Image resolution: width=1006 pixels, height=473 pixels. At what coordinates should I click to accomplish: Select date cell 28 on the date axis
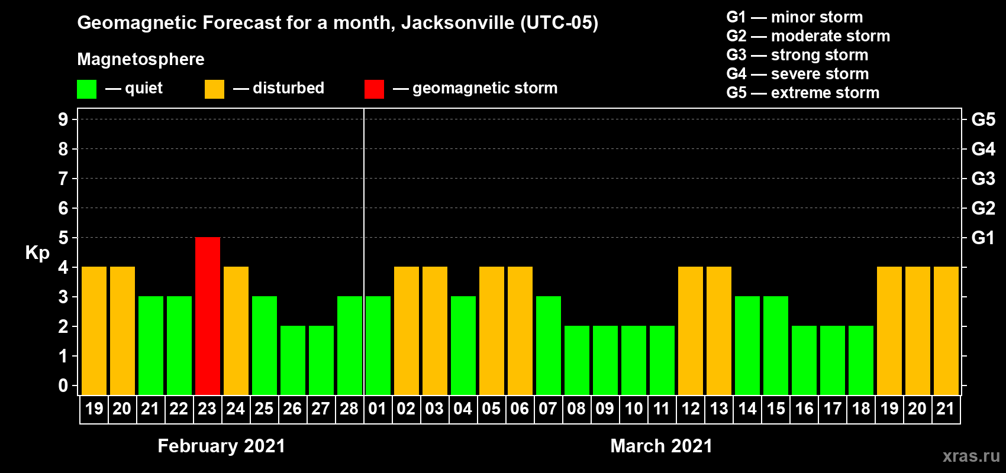coord(349,409)
